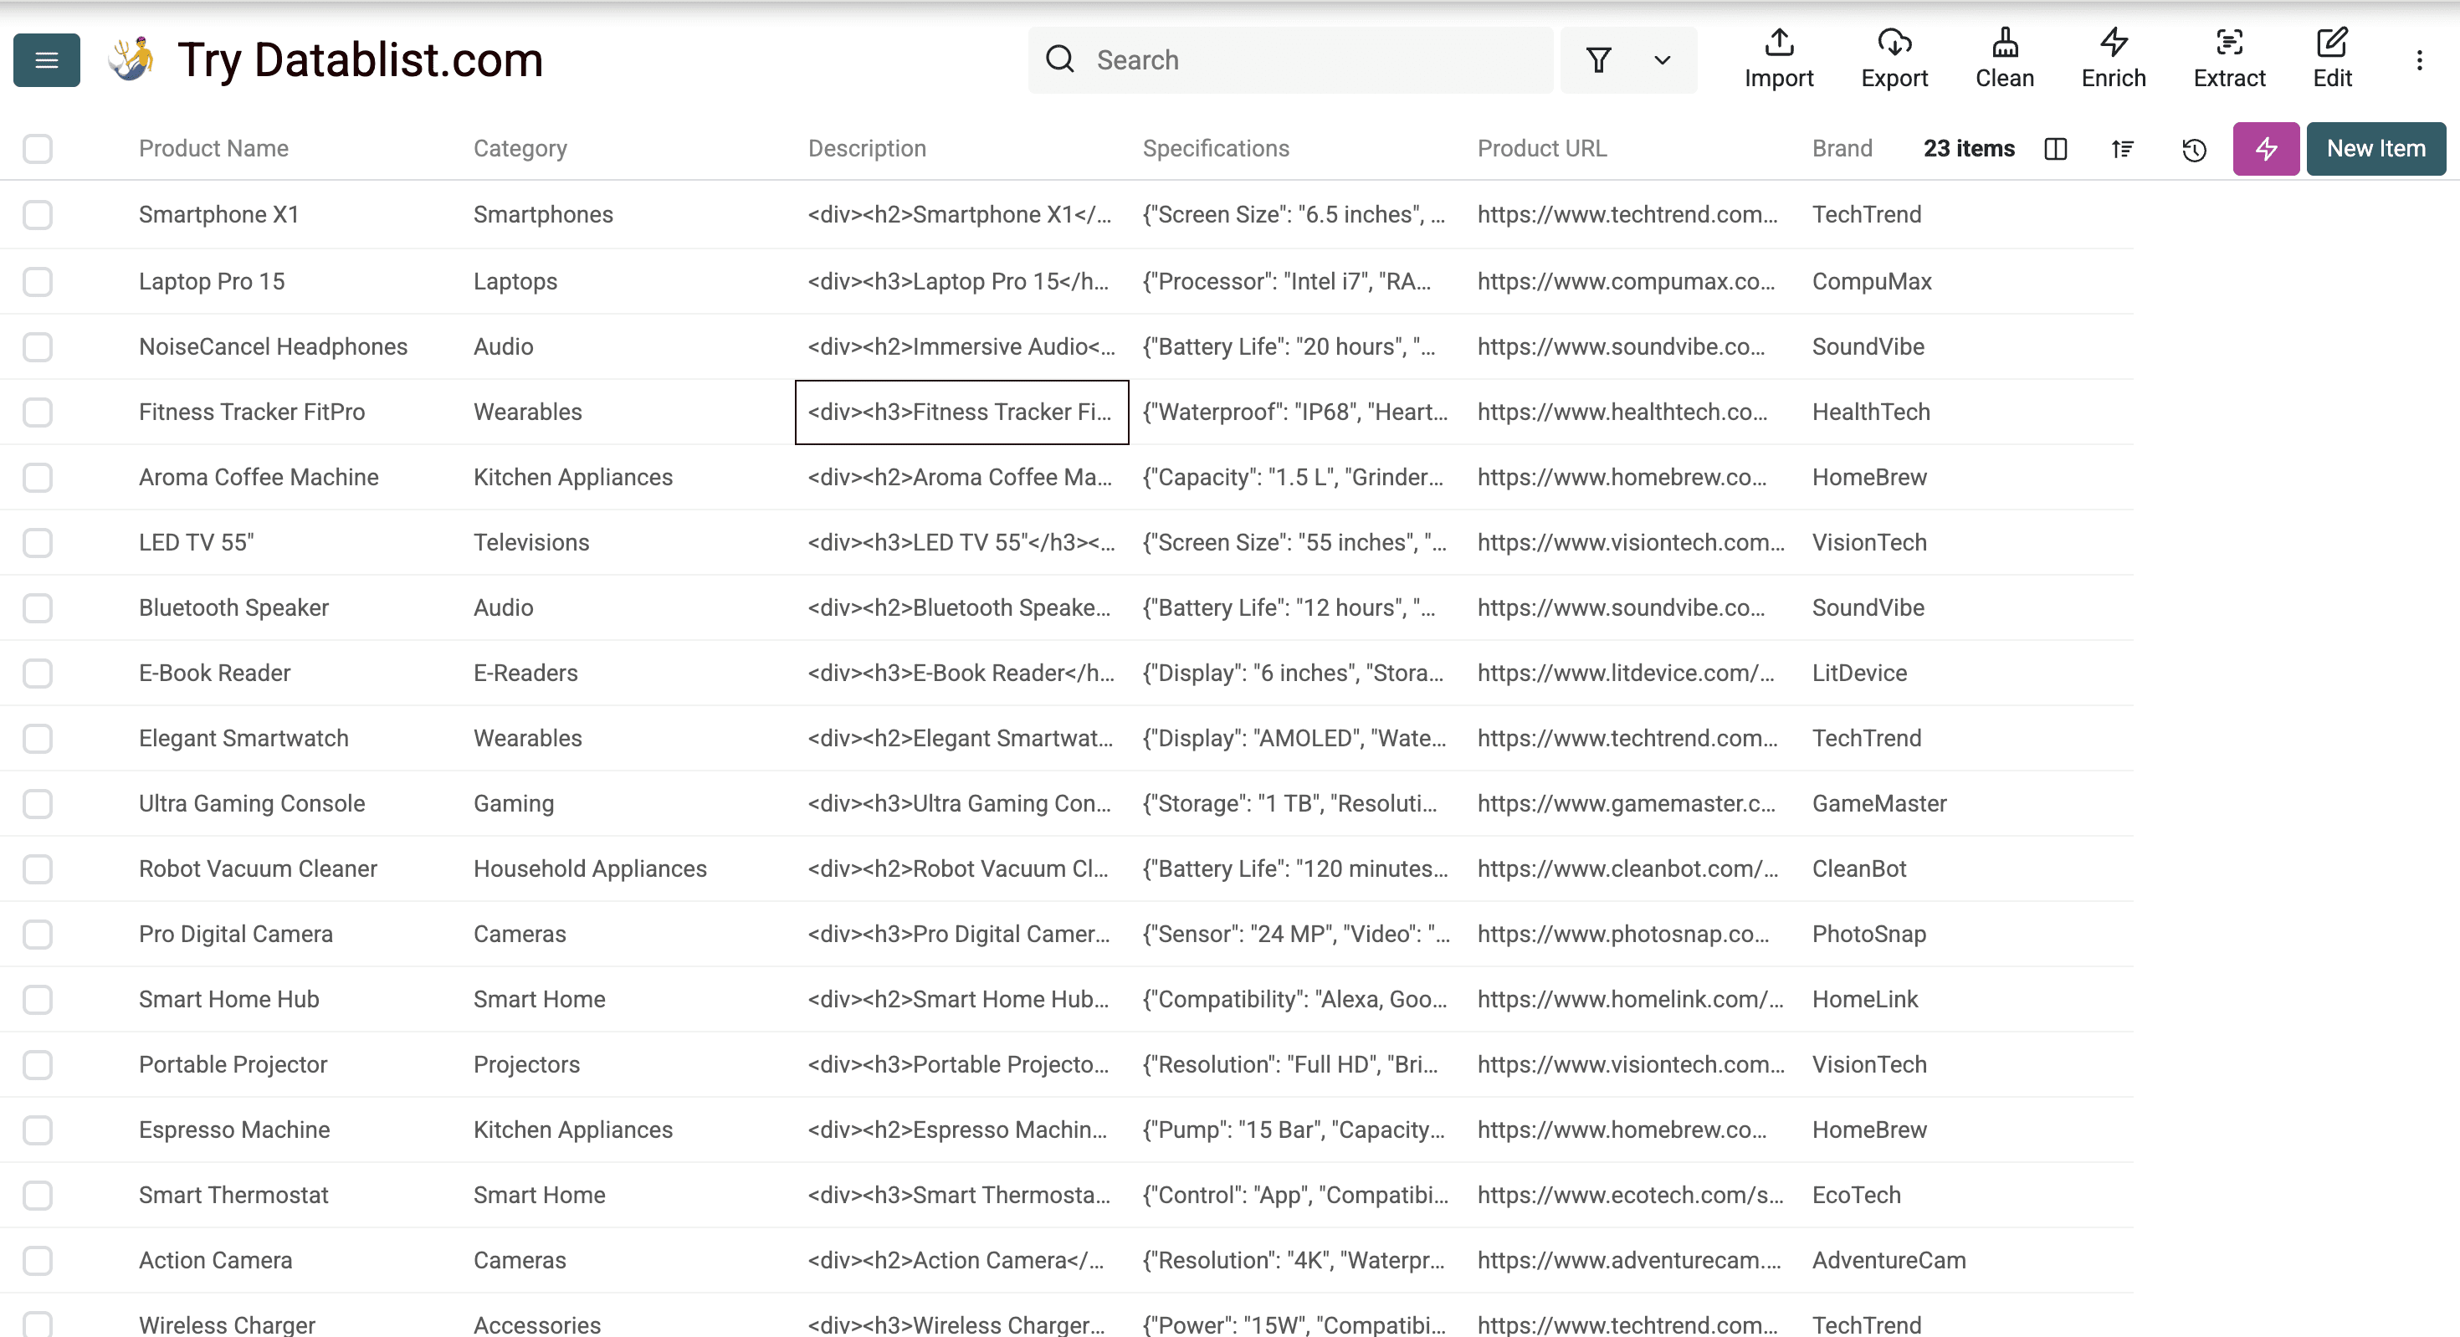Open the sort icon next to item count

(x=2122, y=149)
